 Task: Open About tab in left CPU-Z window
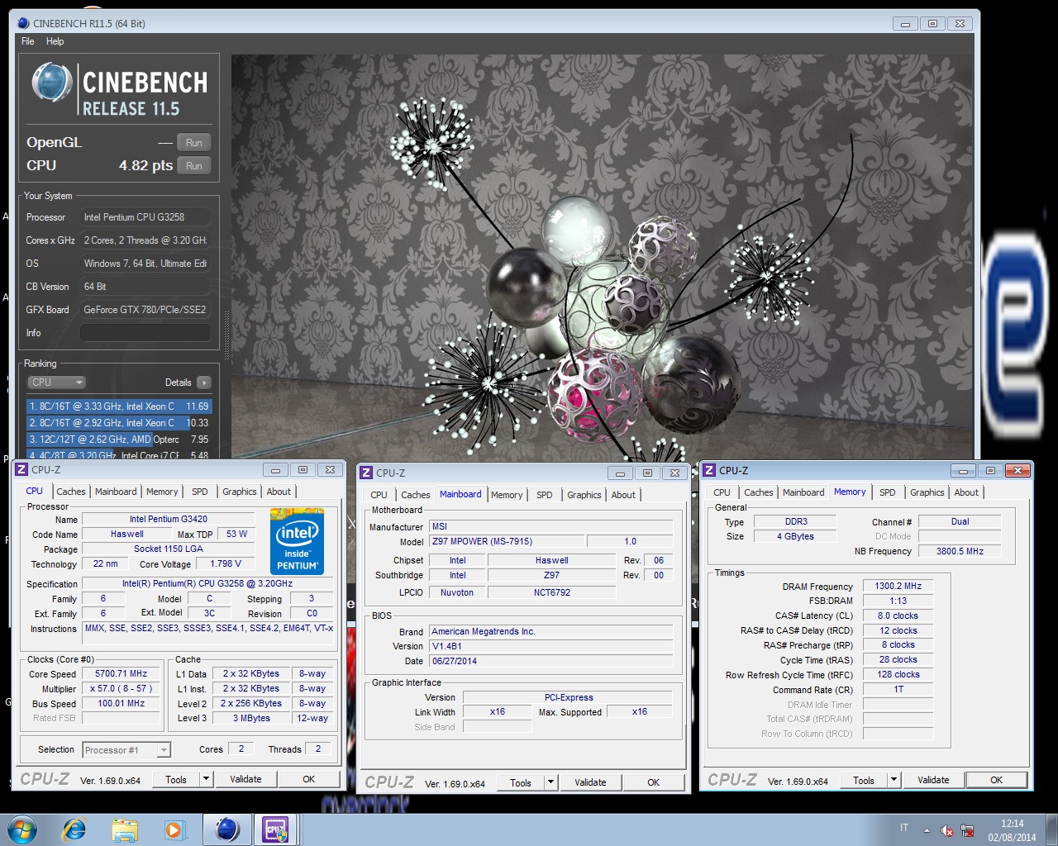coord(279,492)
